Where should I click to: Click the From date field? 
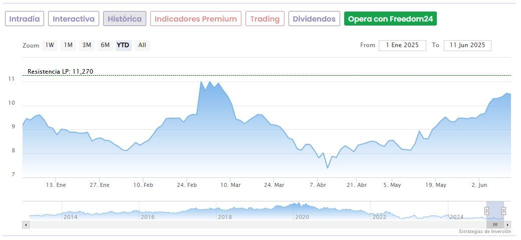tap(402, 45)
